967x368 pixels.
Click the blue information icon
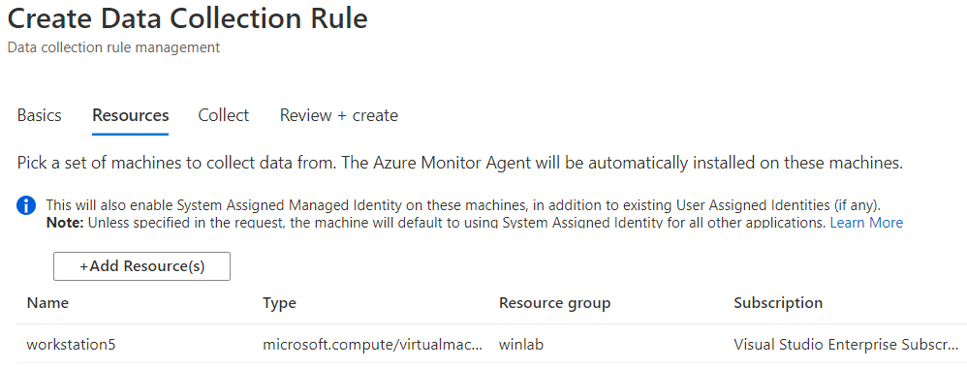pos(26,206)
